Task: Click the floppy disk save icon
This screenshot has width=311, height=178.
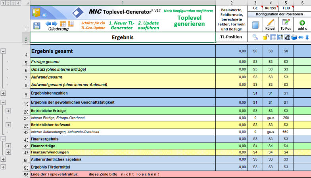Action: [x=36, y=26]
